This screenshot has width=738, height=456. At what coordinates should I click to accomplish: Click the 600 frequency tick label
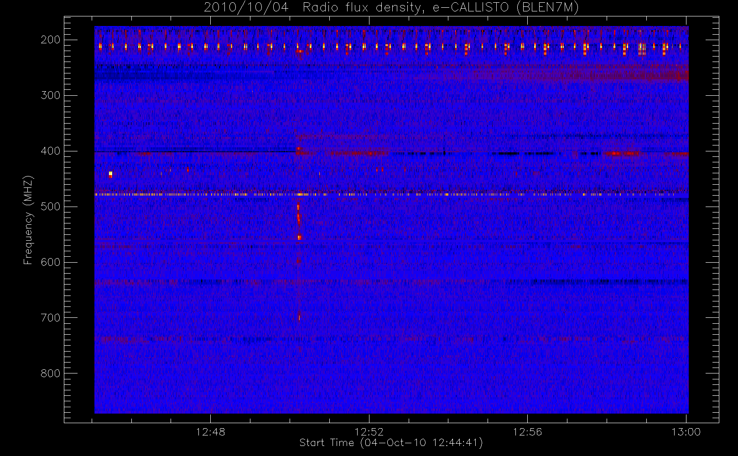[x=51, y=262]
